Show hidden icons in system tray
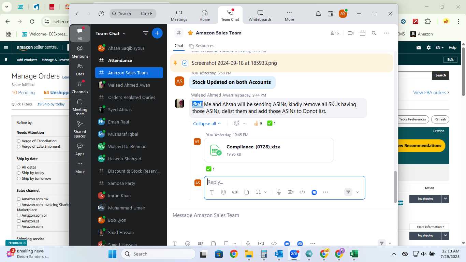The image size is (466, 262). click(394, 254)
